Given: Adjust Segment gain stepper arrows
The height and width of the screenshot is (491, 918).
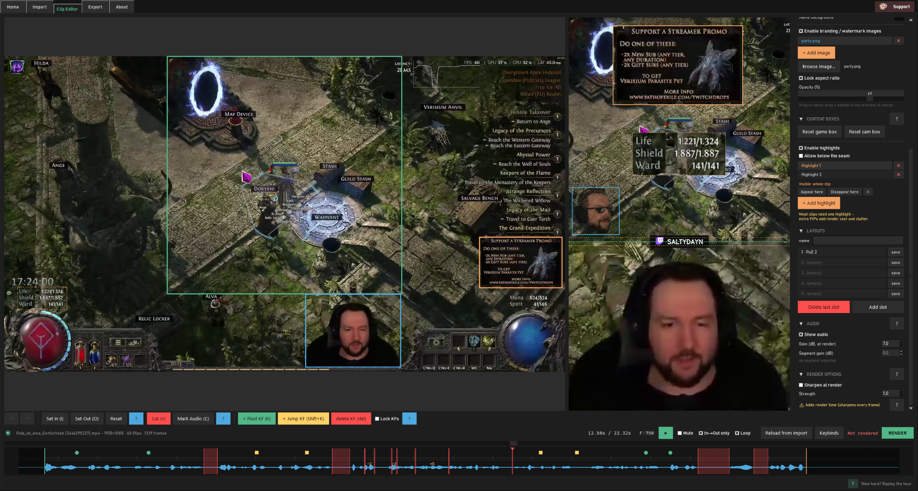Looking at the screenshot, I should (x=901, y=353).
